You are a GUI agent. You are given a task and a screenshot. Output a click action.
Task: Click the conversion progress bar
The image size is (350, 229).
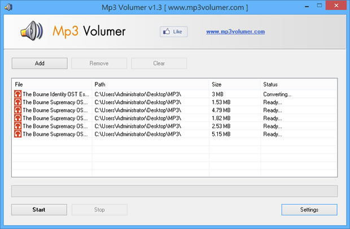tap(174, 191)
